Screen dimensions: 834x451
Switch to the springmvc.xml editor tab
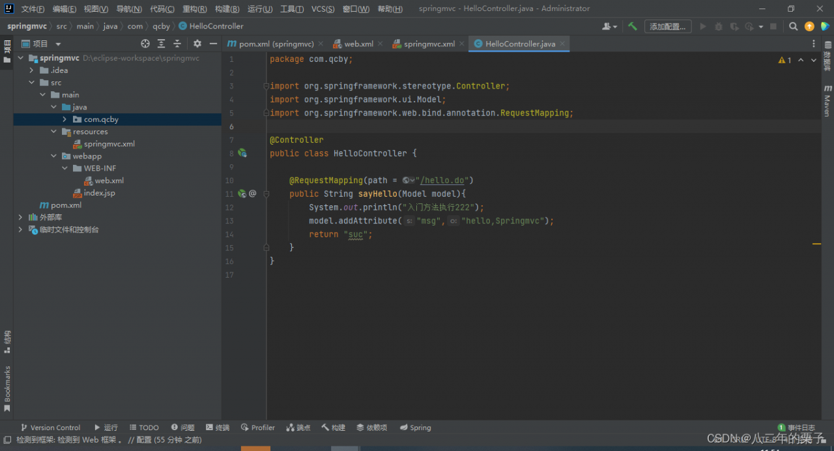[429, 44]
